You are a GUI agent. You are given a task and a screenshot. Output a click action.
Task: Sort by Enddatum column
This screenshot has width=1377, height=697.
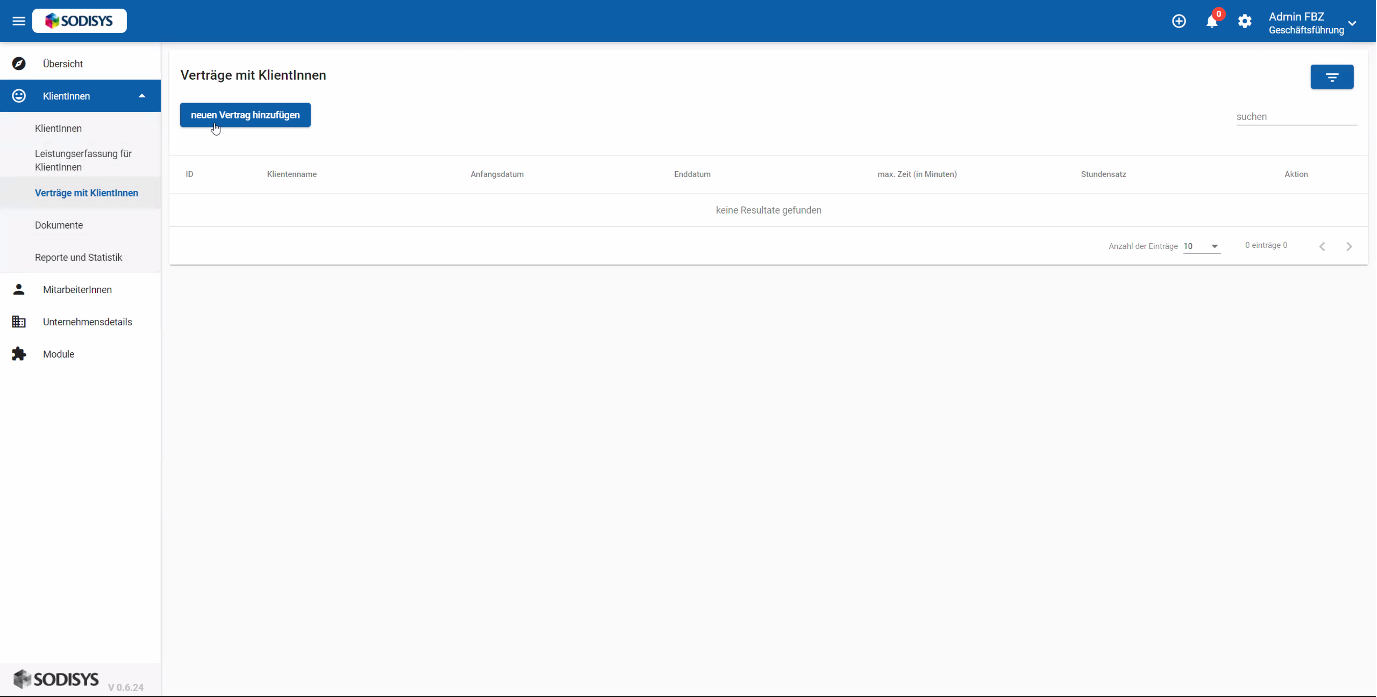[692, 174]
